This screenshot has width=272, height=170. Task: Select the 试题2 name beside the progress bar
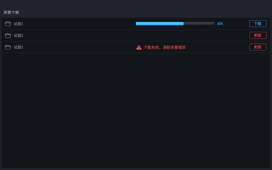click(x=18, y=24)
